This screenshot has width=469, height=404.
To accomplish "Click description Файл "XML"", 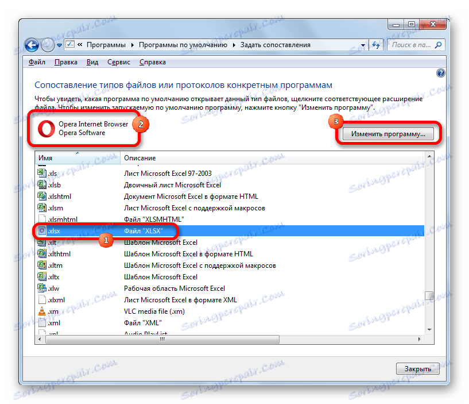I will point(143,323).
